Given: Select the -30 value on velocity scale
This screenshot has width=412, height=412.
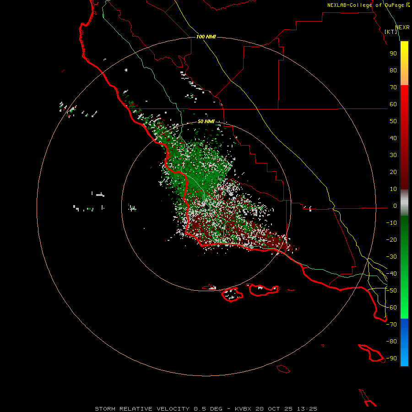Looking at the screenshot, I should (391, 257).
